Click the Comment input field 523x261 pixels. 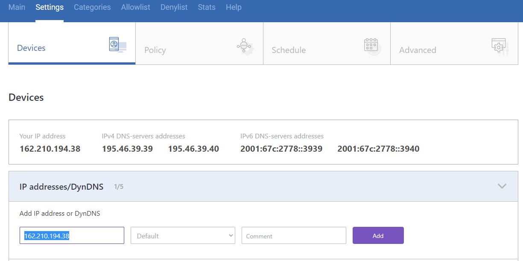coord(294,235)
